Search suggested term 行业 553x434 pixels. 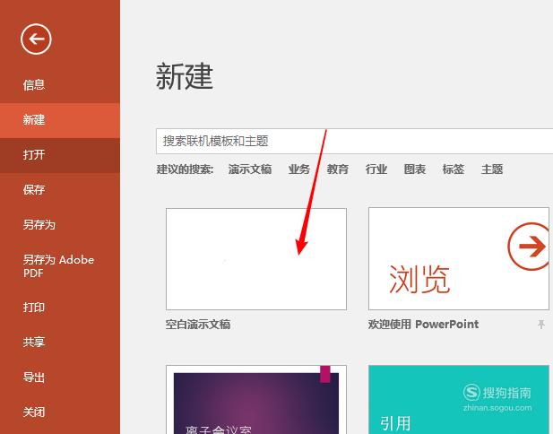376,169
